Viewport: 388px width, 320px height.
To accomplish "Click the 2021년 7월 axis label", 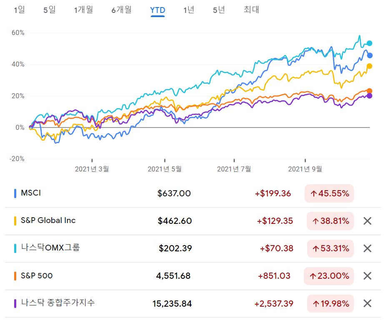I will [x=234, y=169].
